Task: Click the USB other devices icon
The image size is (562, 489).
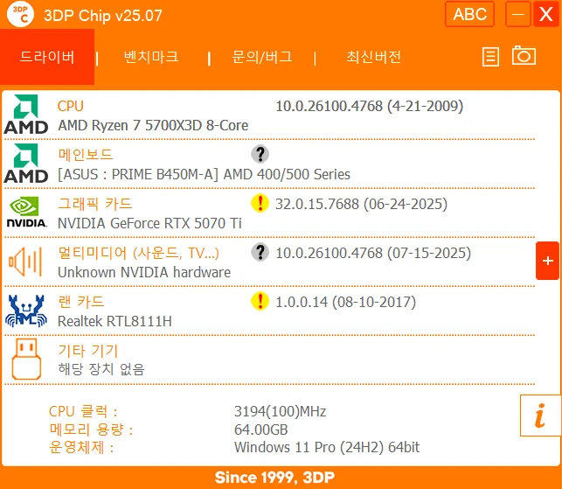Action: pyautogui.click(x=26, y=360)
